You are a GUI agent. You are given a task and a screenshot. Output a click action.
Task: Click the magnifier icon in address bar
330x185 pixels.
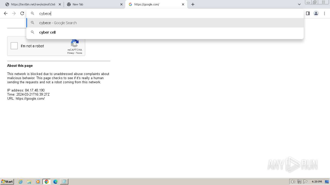point(32,13)
